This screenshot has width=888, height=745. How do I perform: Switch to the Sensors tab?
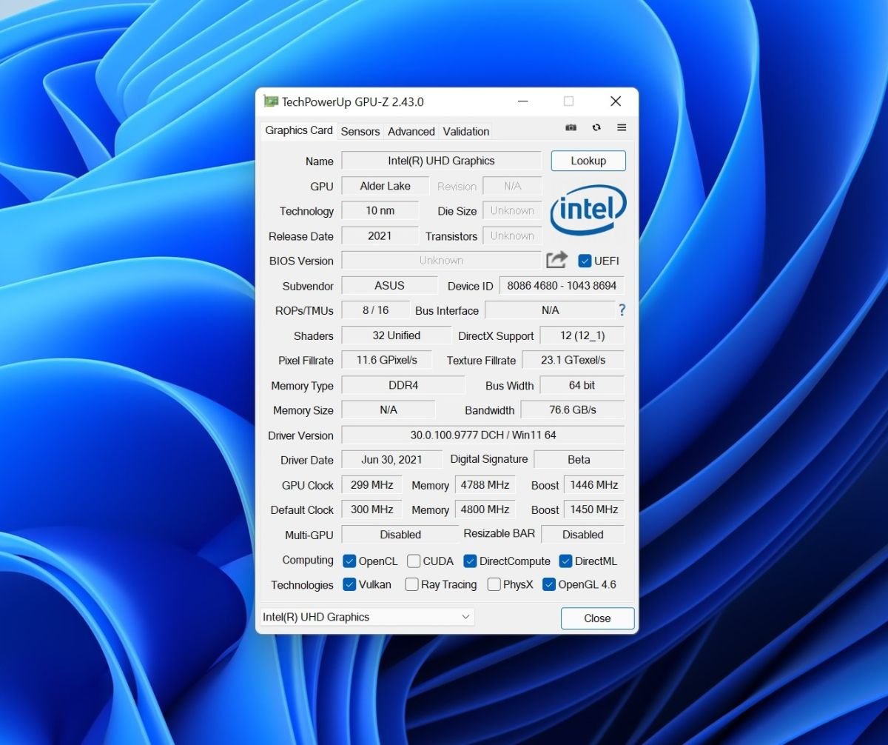click(x=360, y=131)
